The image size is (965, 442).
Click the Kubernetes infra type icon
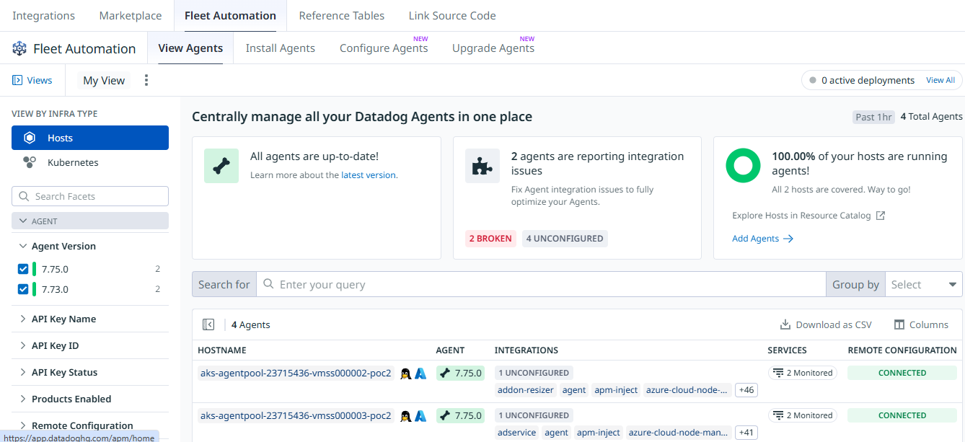pyautogui.click(x=30, y=162)
